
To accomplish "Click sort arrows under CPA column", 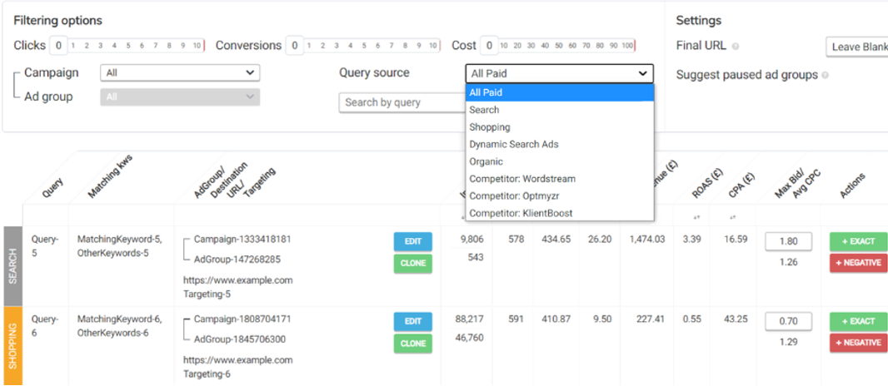I will [x=732, y=218].
